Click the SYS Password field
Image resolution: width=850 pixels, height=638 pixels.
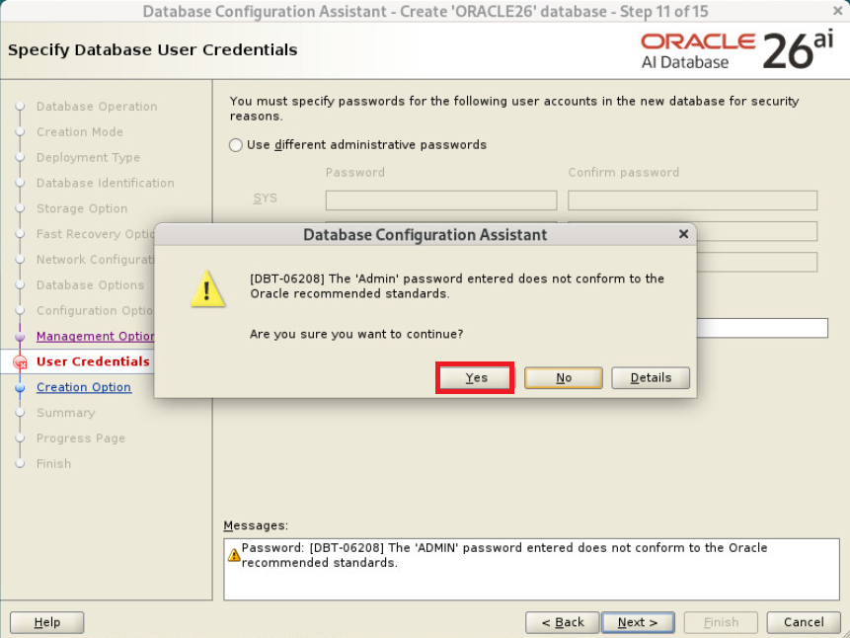[440, 200]
